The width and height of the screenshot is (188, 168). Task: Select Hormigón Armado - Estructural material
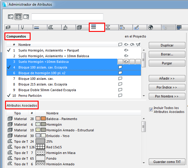[74, 130]
